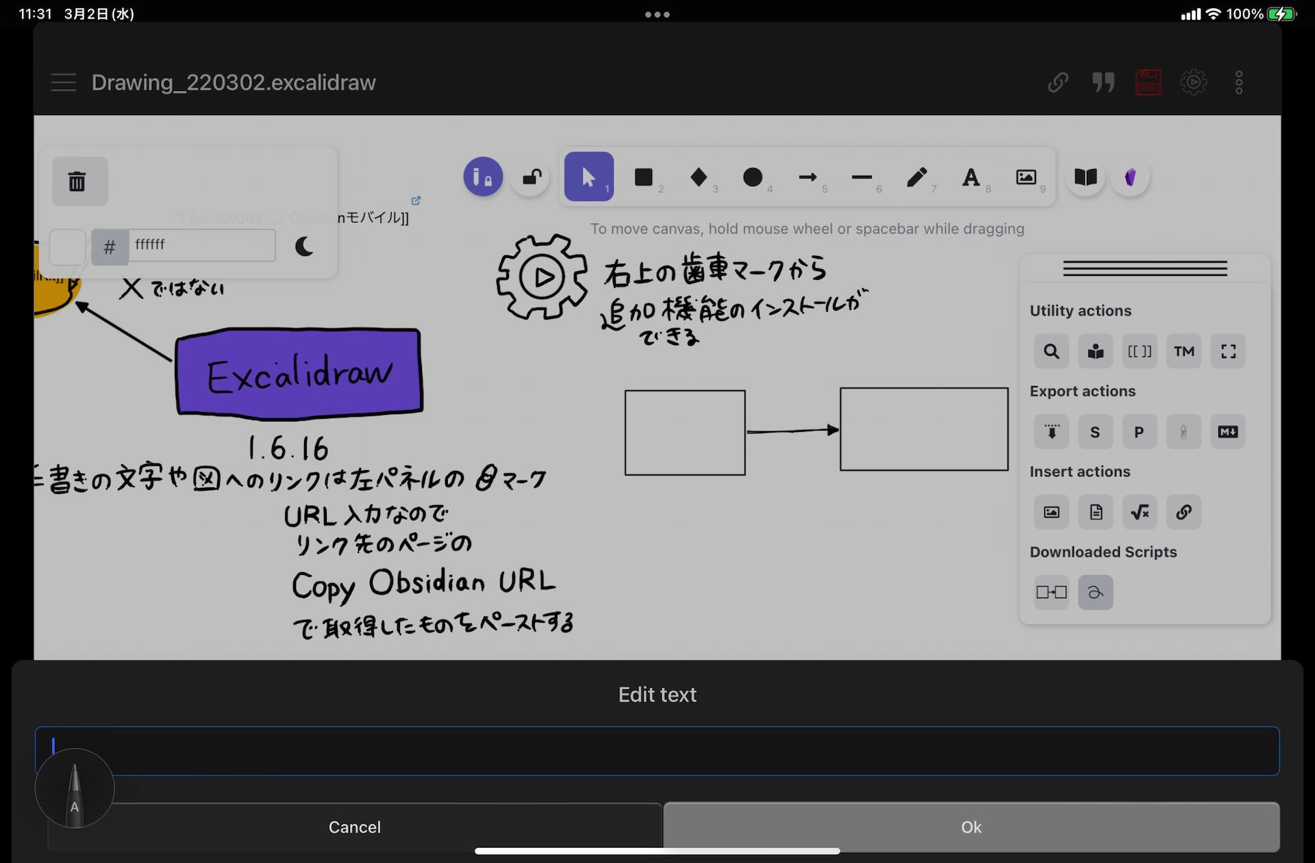Select the Ellipse shape tool

click(752, 177)
